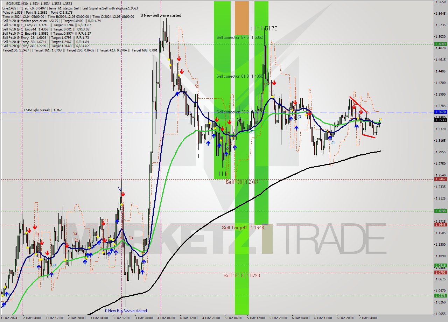Select the 'FSB-HighToBreak | 1.367' line label

pyautogui.click(x=43, y=110)
